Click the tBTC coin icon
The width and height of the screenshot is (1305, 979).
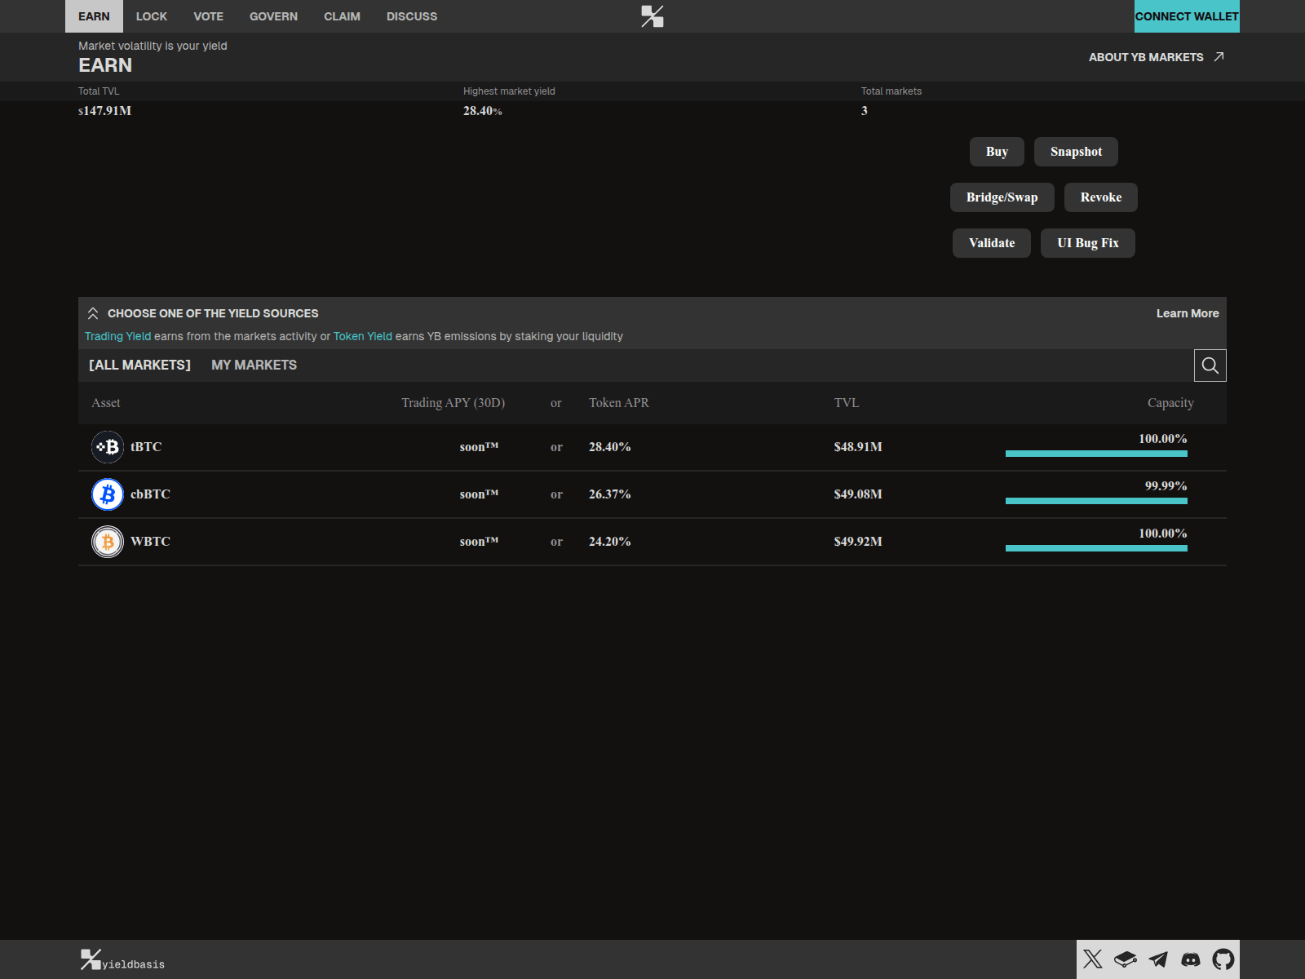108,447
